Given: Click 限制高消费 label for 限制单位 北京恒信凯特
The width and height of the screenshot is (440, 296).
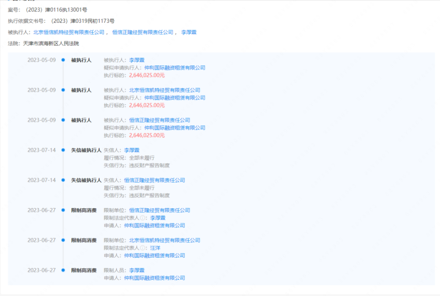Looking at the screenshot, I should coord(84,240).
